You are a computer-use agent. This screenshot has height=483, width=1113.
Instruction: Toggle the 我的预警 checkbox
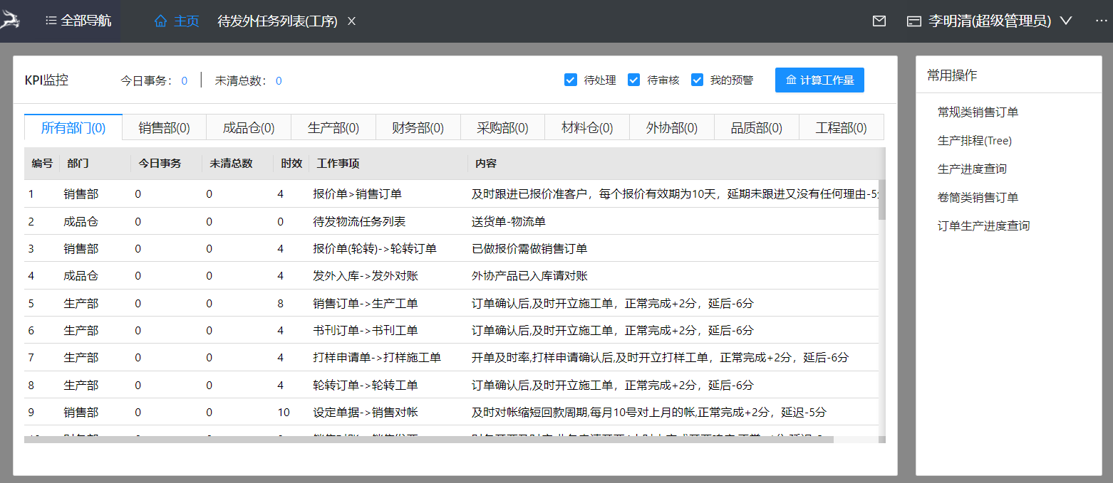[x=697, y=80]
